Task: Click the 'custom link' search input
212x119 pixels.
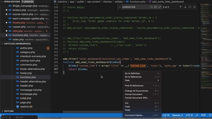Action: [x=135, y=7]
